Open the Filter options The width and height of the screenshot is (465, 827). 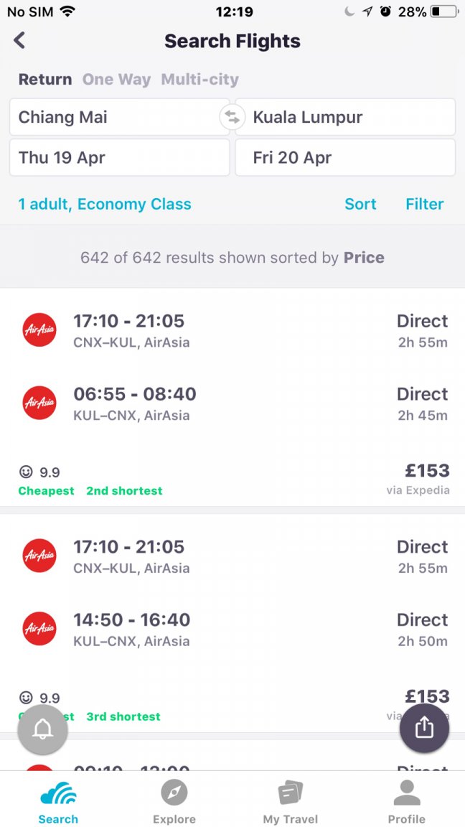(425, 204)
